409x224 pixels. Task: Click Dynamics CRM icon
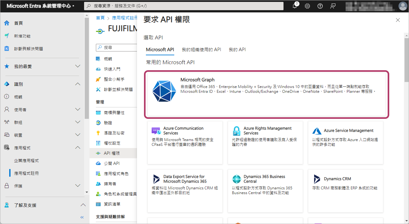click(x=317, y=179)
